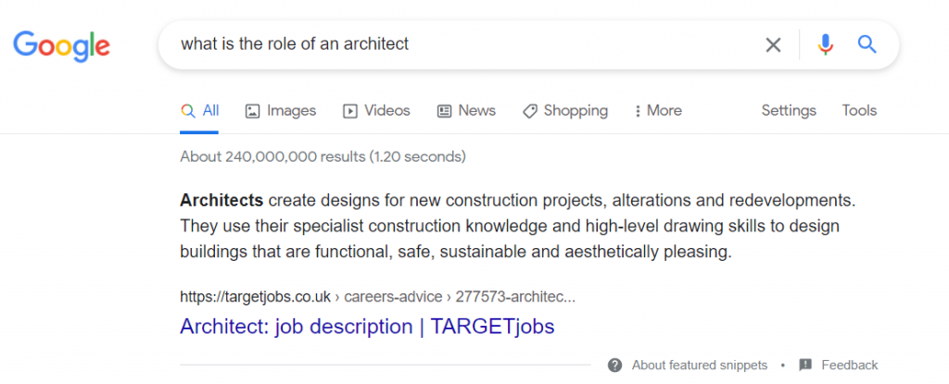This screenshot has height=384, width=949.
Task: Click the Feedback text link
Action: (850, 365)
